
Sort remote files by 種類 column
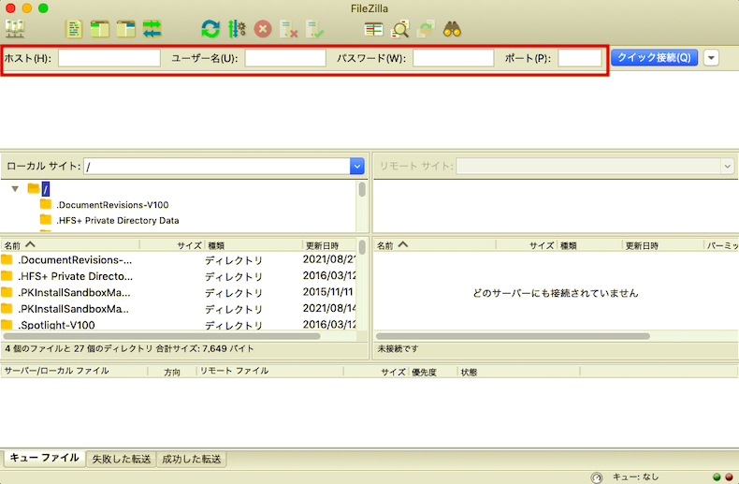click(x=590, y=245)
